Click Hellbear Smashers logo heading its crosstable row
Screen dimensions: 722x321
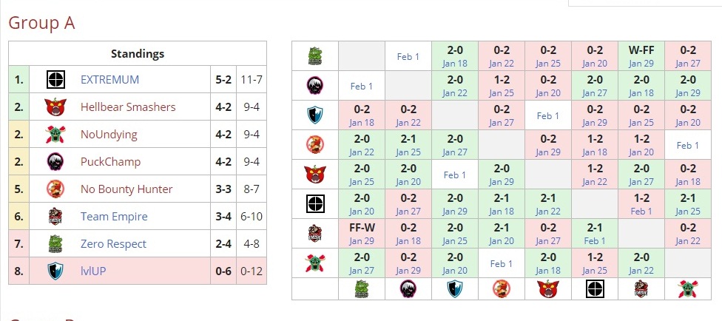(x=315, y=175)
